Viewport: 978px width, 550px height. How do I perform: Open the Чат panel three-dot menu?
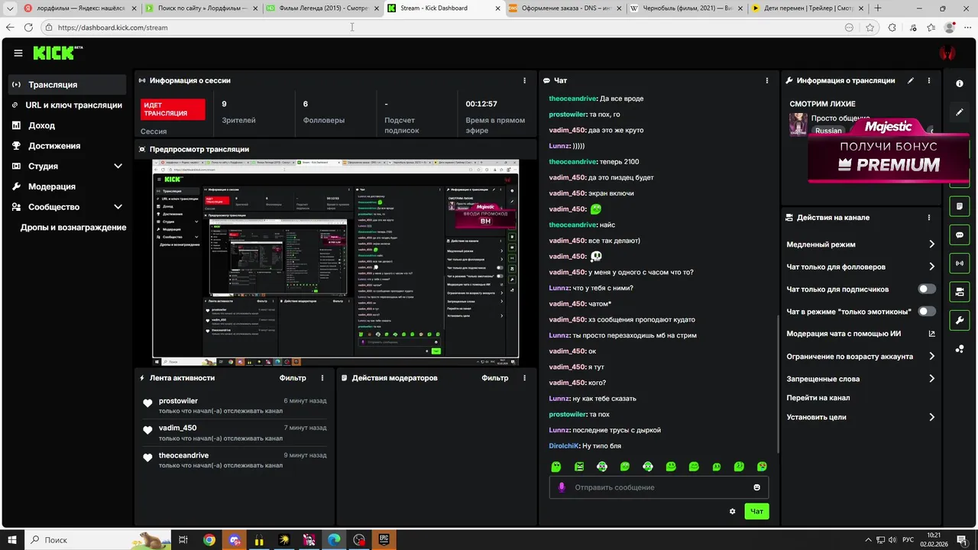[767, 80]
